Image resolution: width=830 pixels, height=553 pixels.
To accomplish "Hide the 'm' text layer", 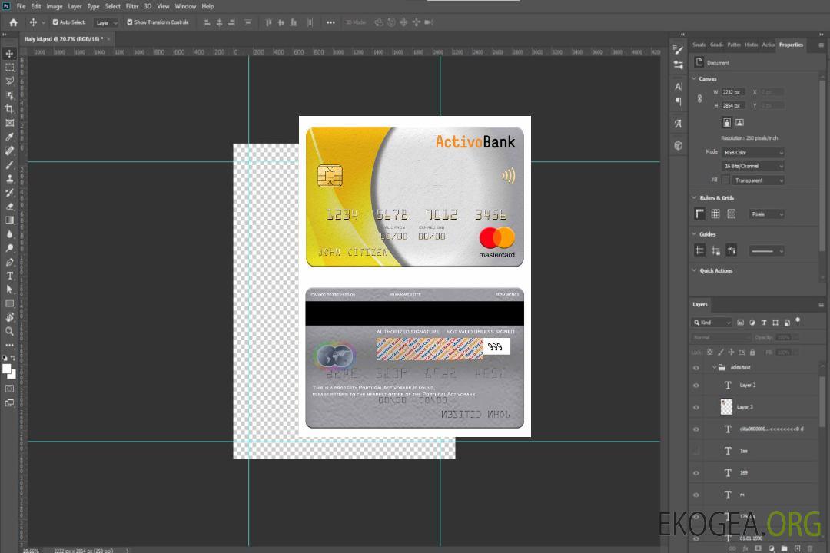I will [x=696, y=495].
